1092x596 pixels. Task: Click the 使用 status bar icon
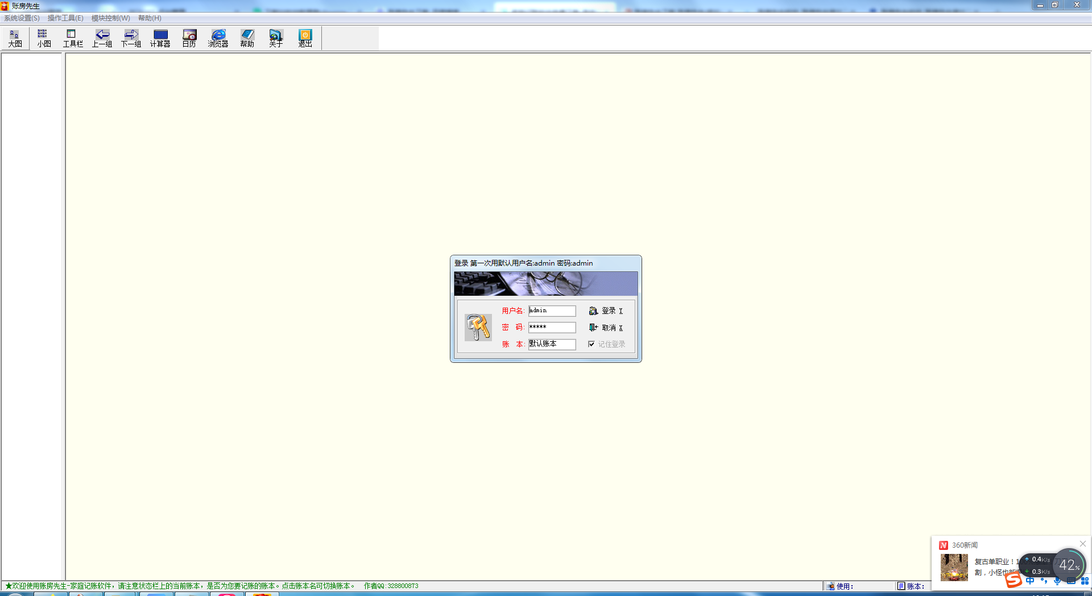click(x=831, y=586)
